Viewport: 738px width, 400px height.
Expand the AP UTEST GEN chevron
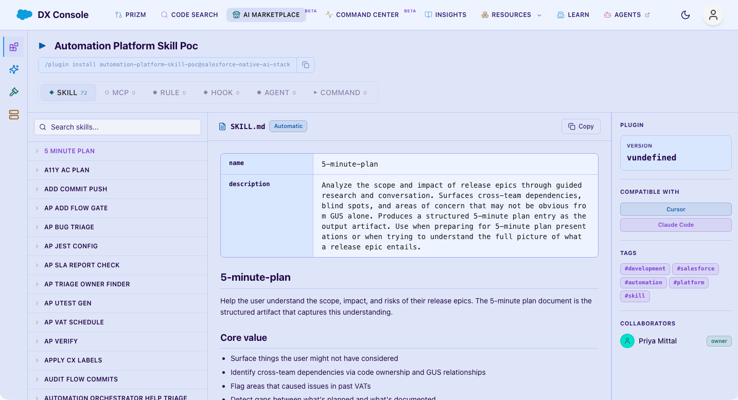click(x=37, y=303)
